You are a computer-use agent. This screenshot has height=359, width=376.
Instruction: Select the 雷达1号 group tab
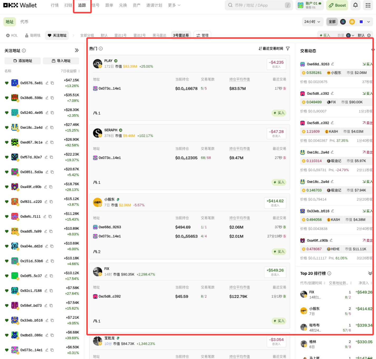pyautogui.click(x=120, y=35)
